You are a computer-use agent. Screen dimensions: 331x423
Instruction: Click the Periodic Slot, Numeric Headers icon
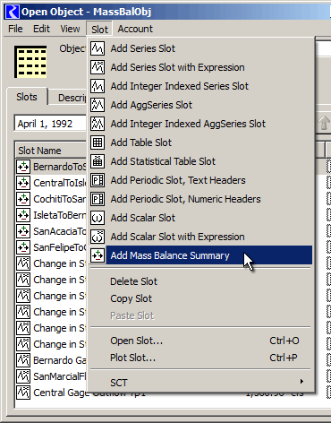click(98, 199)
